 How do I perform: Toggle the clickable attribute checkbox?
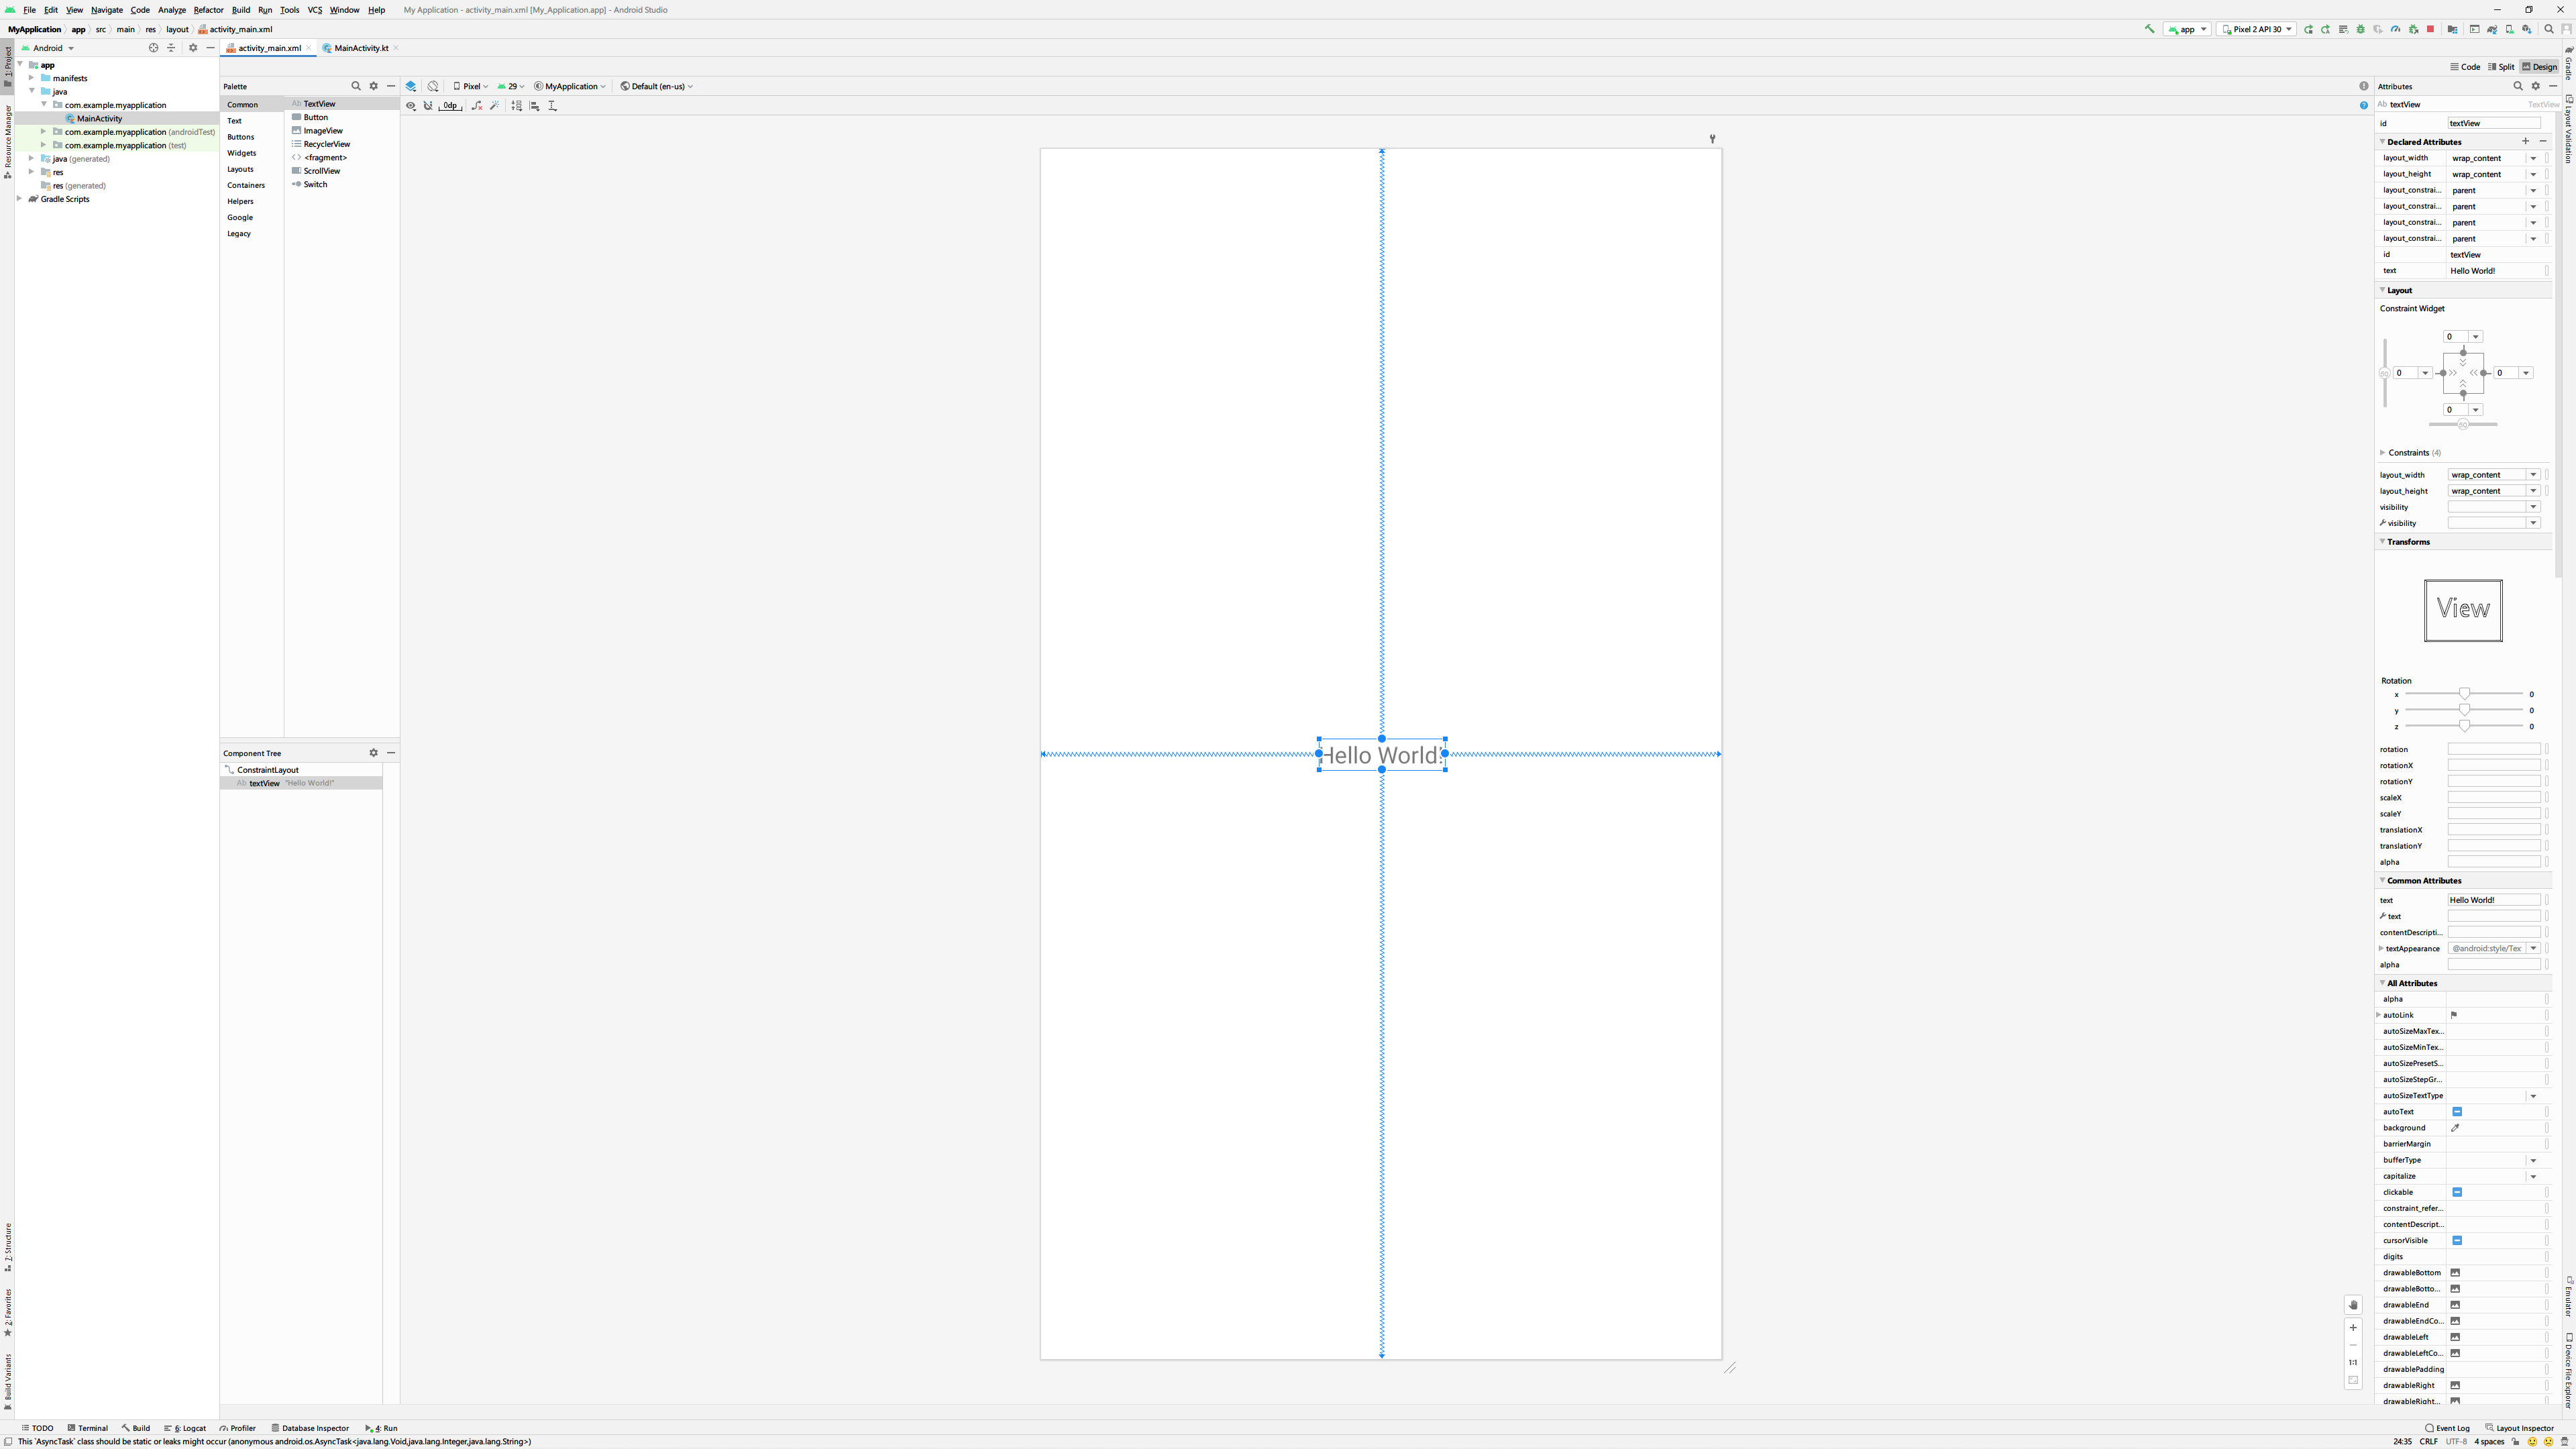click(x=2456, y=1192)
